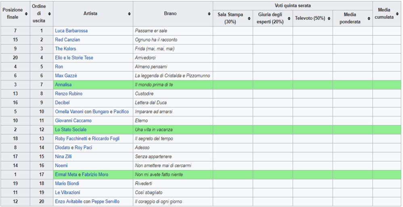403x207 pixels.
Task: Sort by Media ponderata arrows
Action: (x=369, y=19)
